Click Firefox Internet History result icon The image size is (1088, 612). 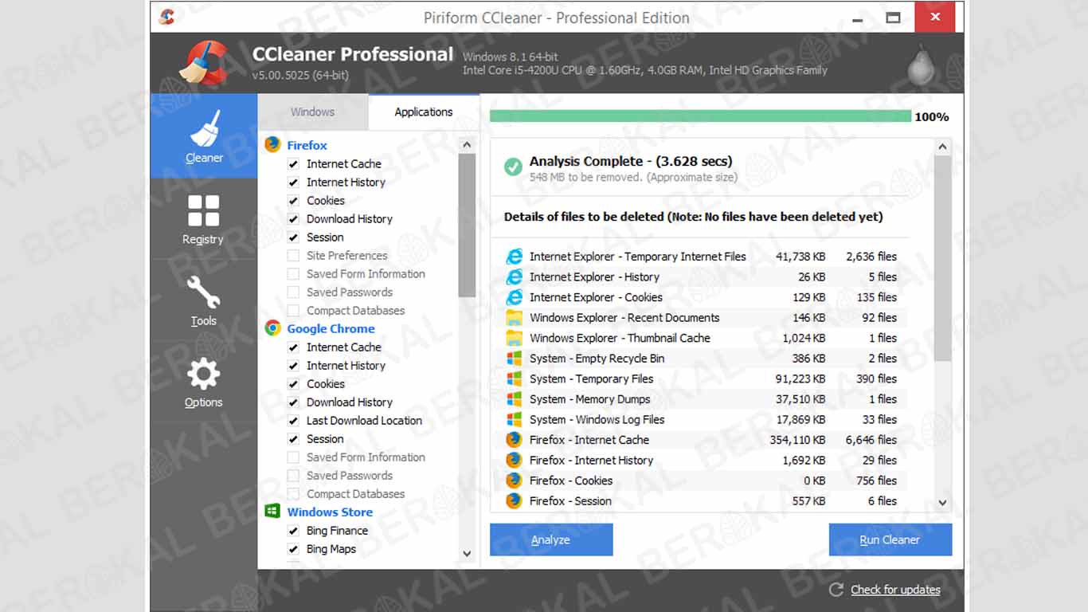coord(515,460)
